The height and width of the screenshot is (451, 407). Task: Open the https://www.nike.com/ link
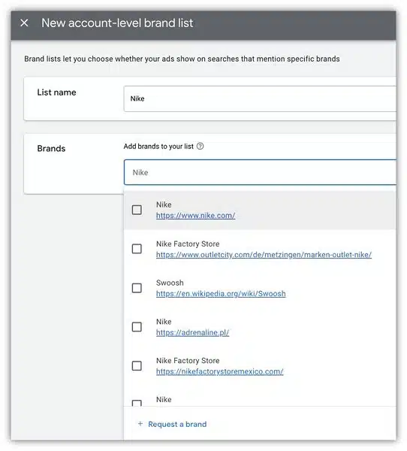tap(196, 216)
